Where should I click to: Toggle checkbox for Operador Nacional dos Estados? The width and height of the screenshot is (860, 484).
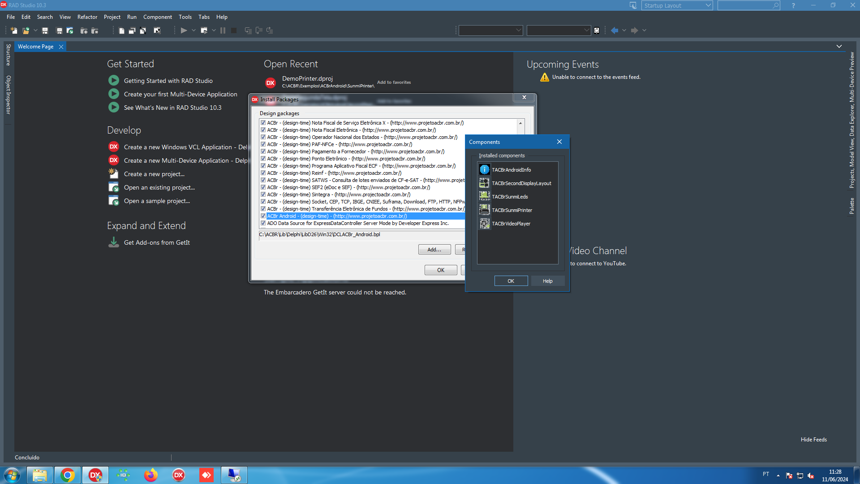point(263,137)
